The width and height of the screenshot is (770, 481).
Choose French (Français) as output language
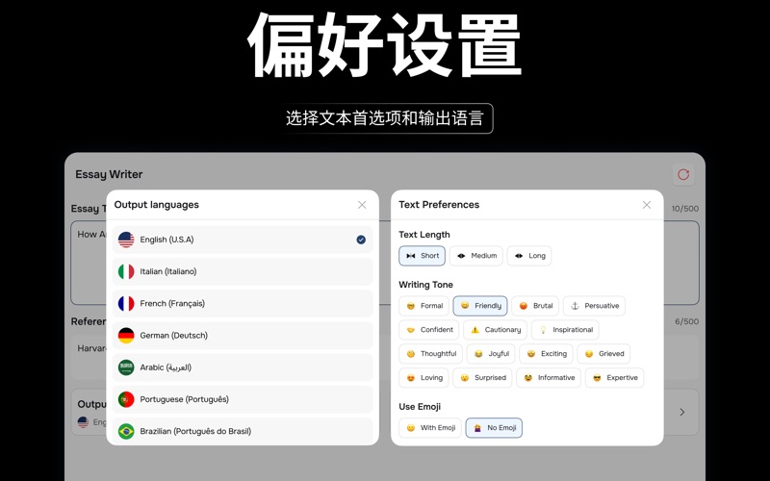pyautogui.click(x=243, y=303)
